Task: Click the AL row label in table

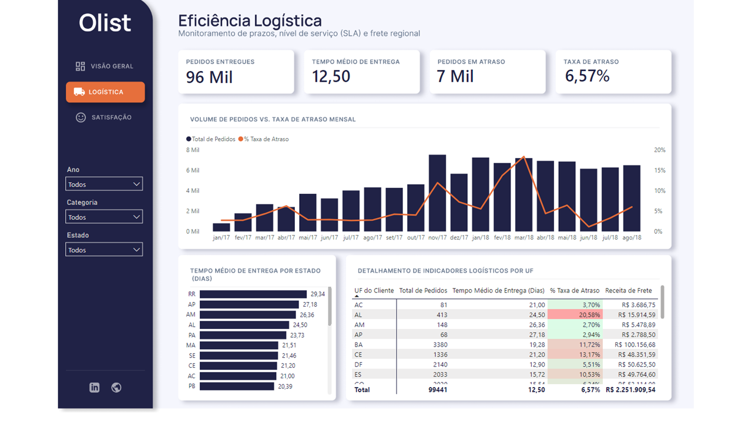Action: (358, 315)
